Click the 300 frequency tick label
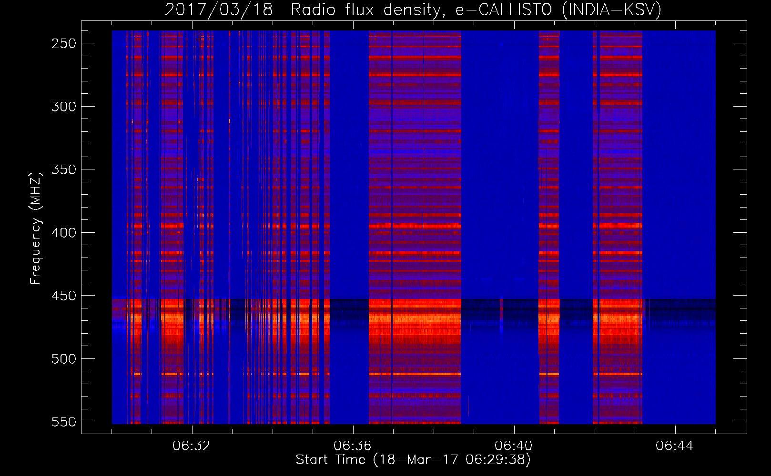The width and height of the screenshot is (771, 476). click(x=64, y=107)
